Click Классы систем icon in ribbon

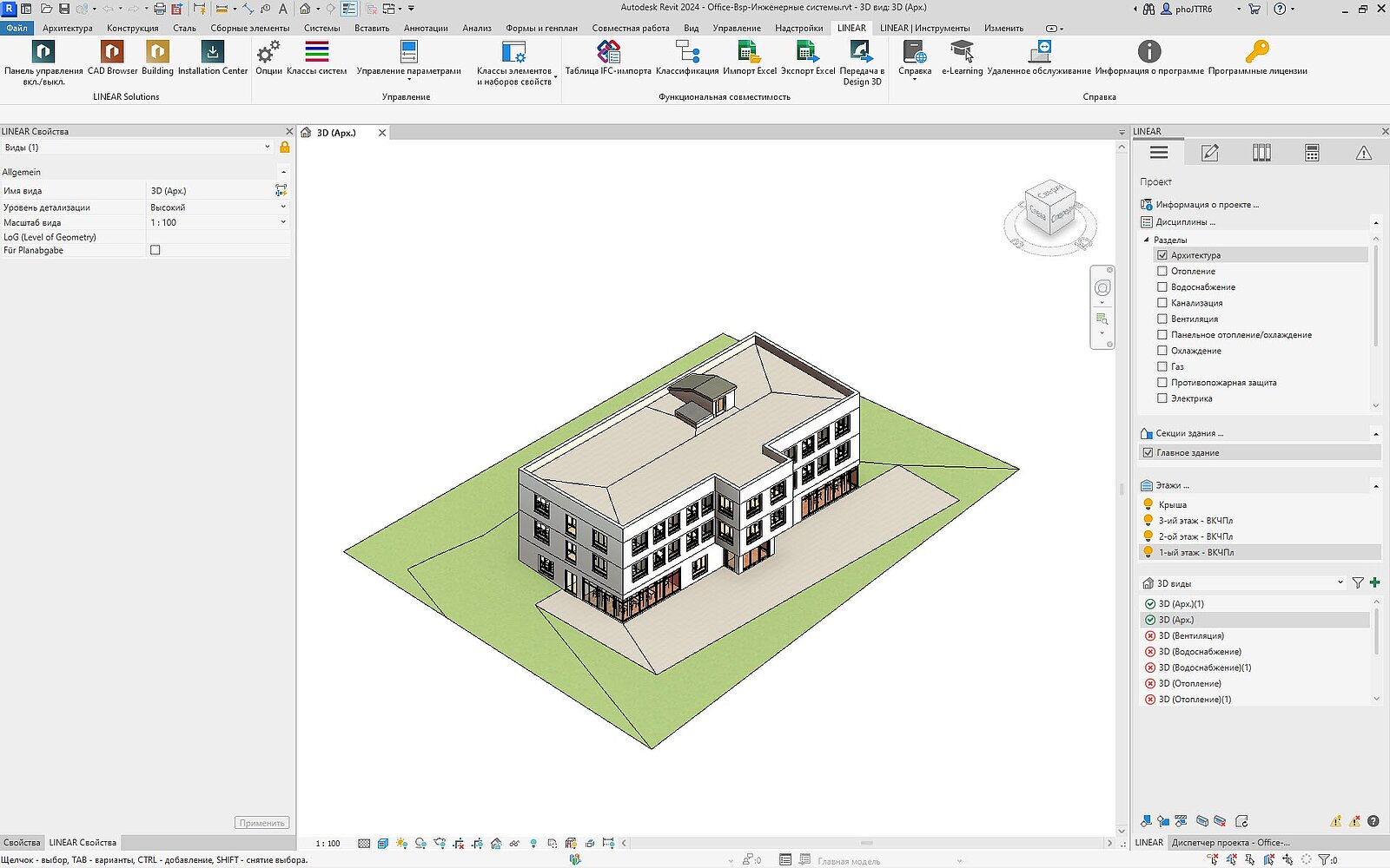(x=317, y=53)
